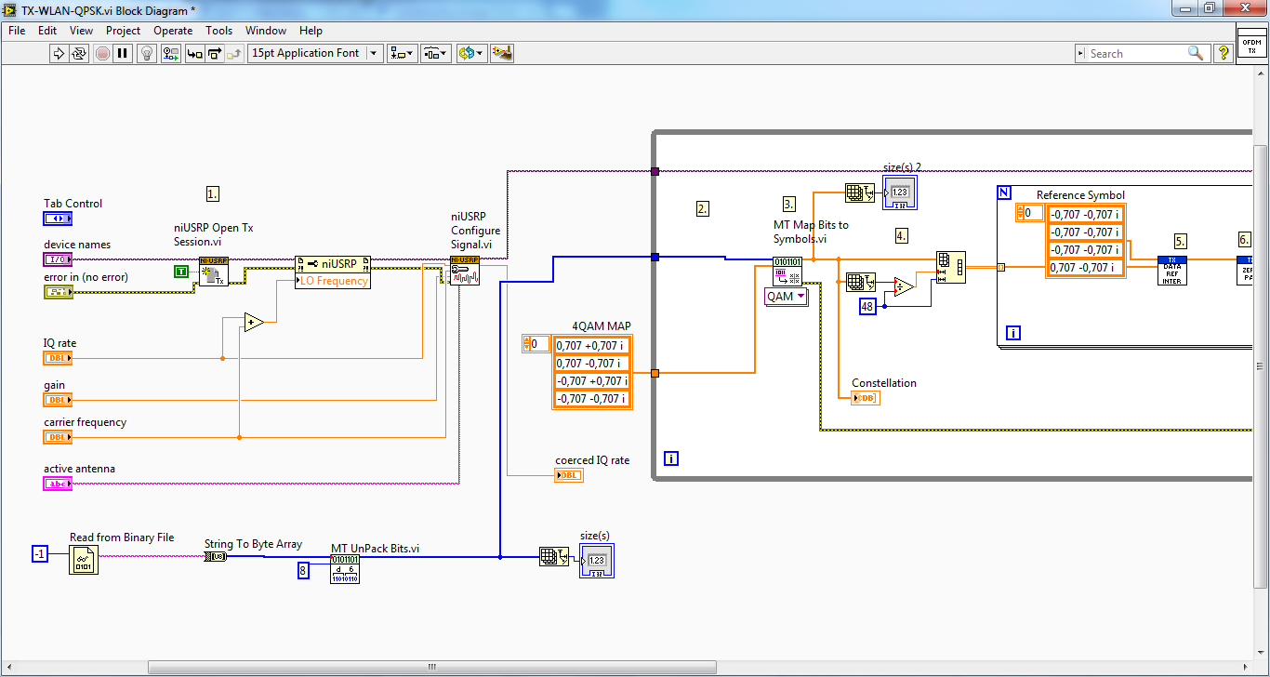Click the outer loop iteration terminal i
The width and height of the screenshot is (1270, 677).
[670, 458]
